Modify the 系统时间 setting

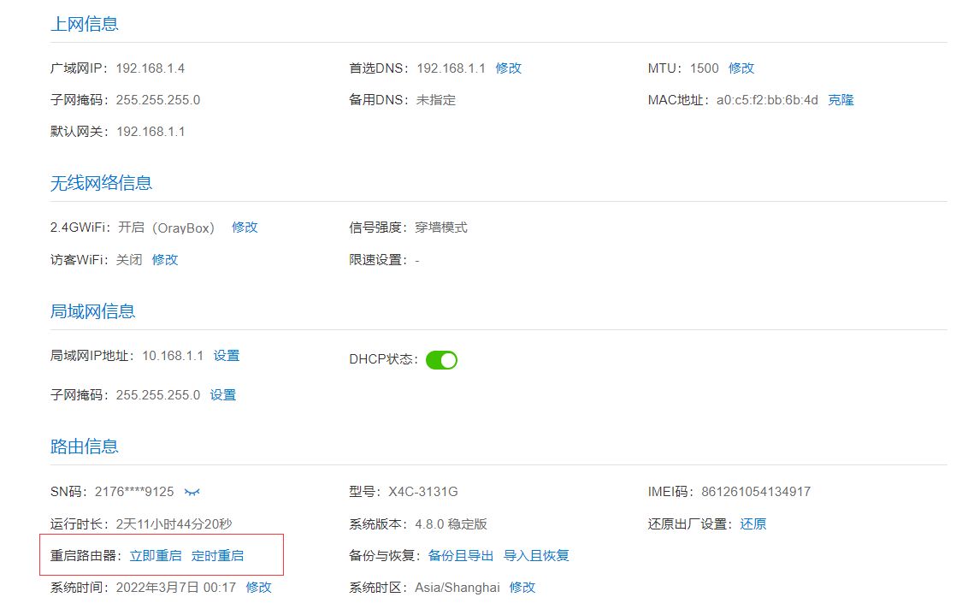pyautogui.click(x=258, y=588)
